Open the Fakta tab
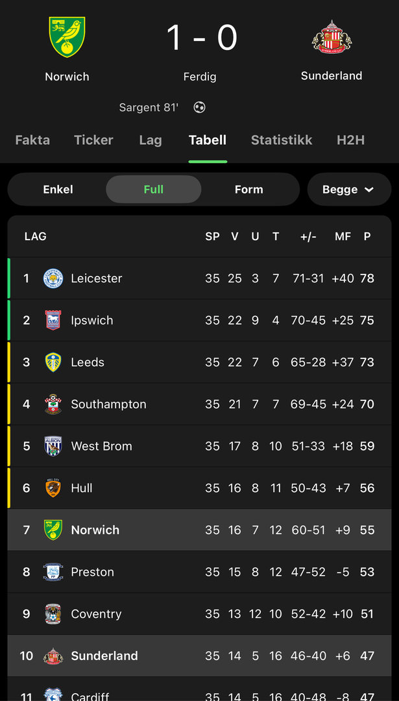399x701 pixels. point(32,140)
